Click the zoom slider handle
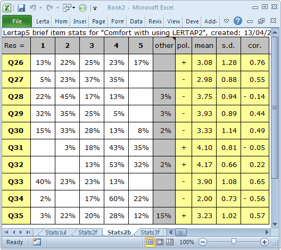The image size is (281, 250). (233, 242)
